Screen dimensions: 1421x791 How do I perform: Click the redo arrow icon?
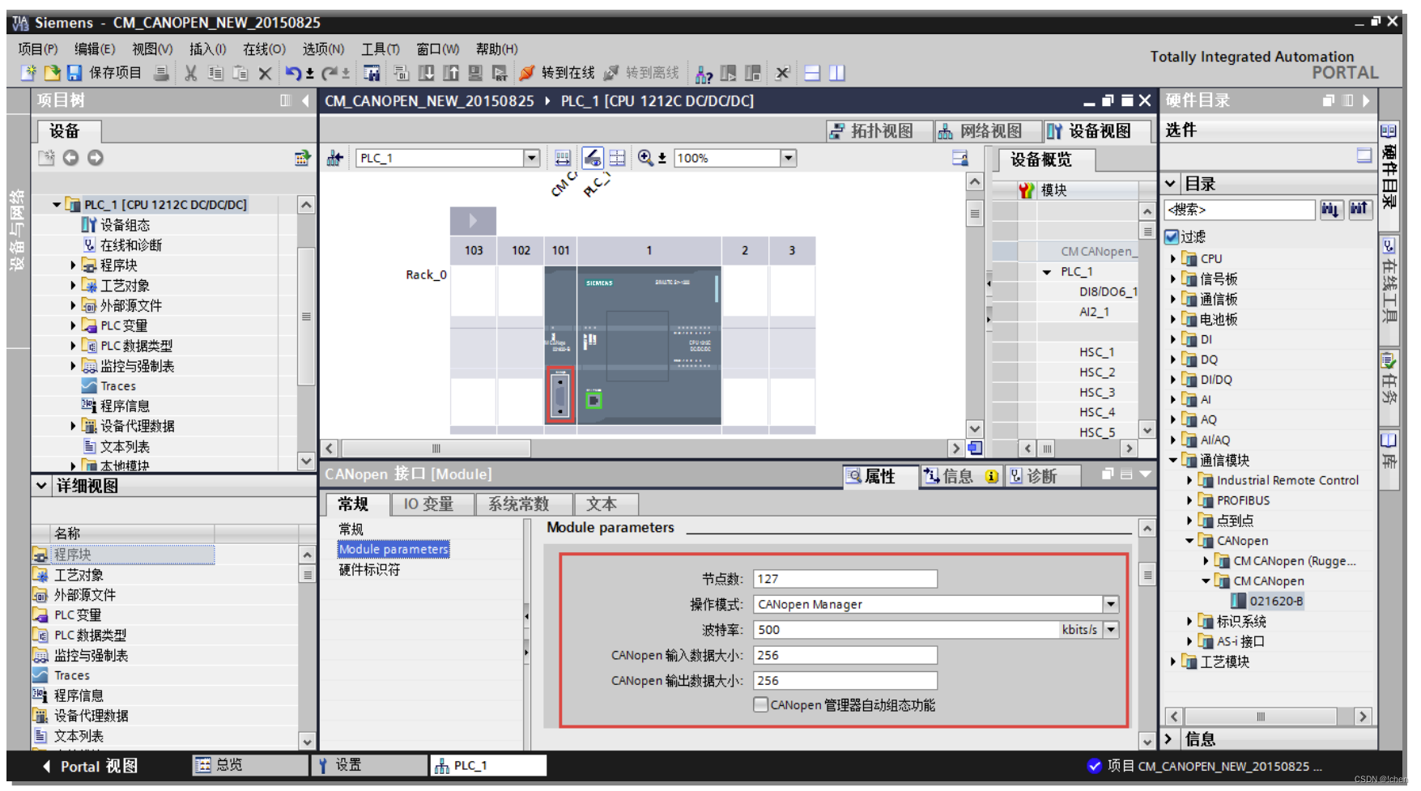coord(330,74)
